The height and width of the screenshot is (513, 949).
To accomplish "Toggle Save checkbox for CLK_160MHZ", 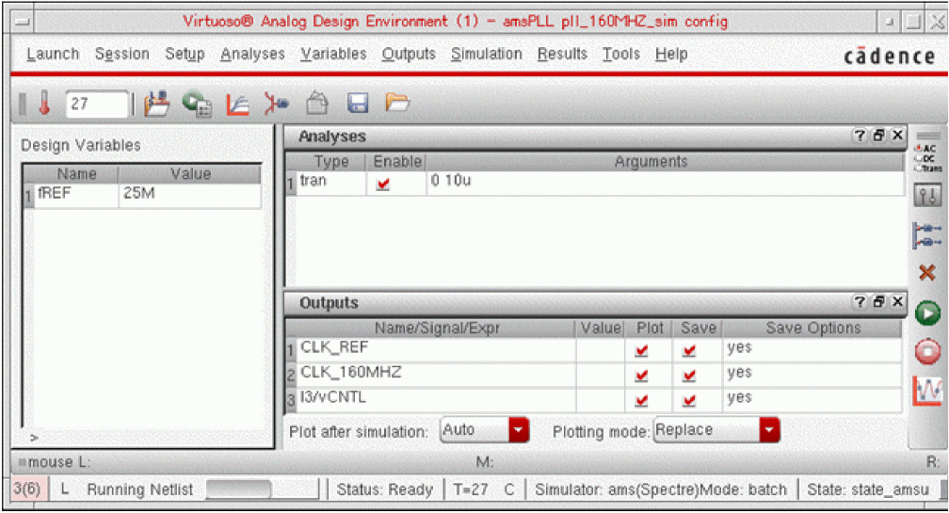I will coord(689,376).
